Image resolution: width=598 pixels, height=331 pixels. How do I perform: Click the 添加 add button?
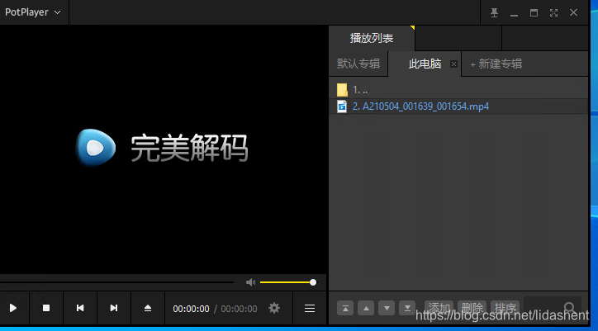tap(439, 308)
